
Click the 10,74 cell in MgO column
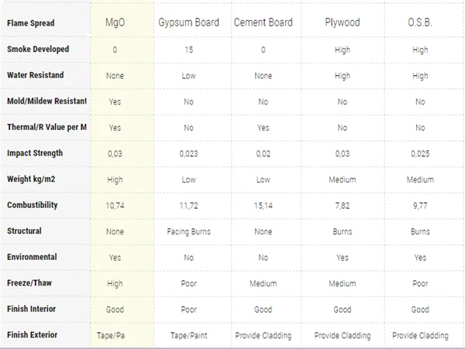pos(115,206)
